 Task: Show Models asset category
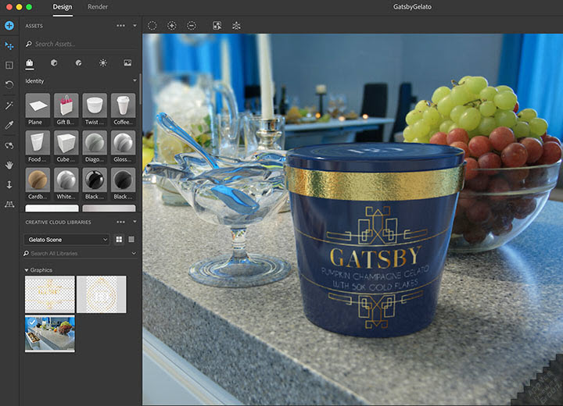[x=30, y=63]
